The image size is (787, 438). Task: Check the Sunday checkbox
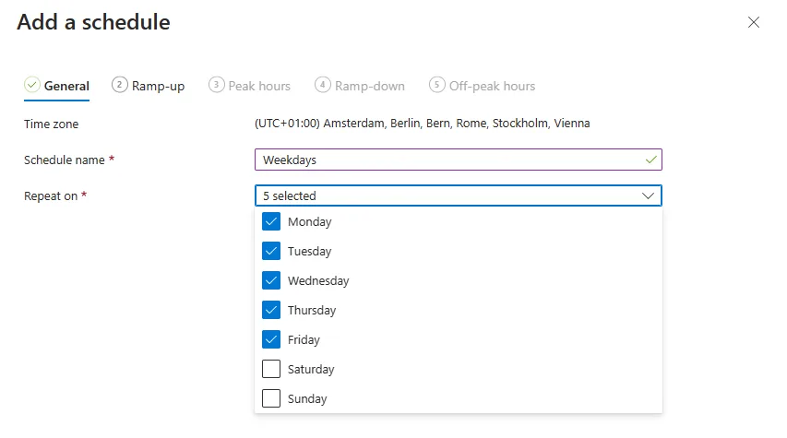point(271,398)
